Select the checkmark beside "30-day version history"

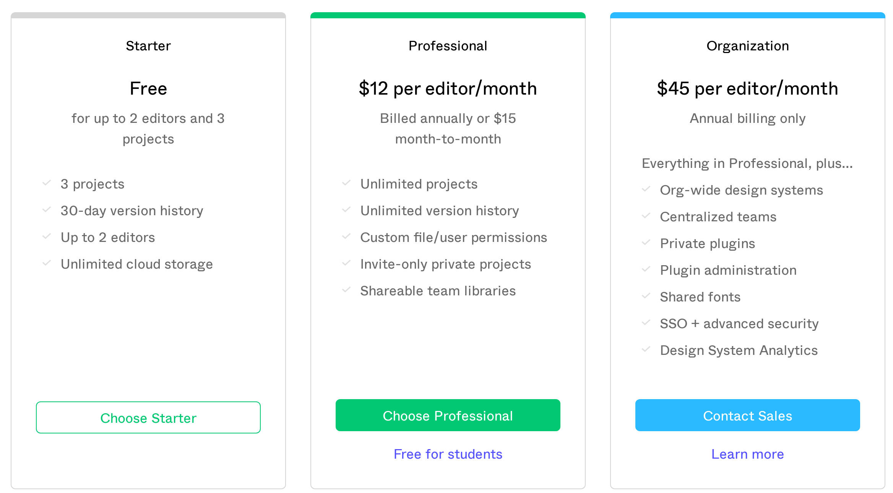click(x=47, y=209)
